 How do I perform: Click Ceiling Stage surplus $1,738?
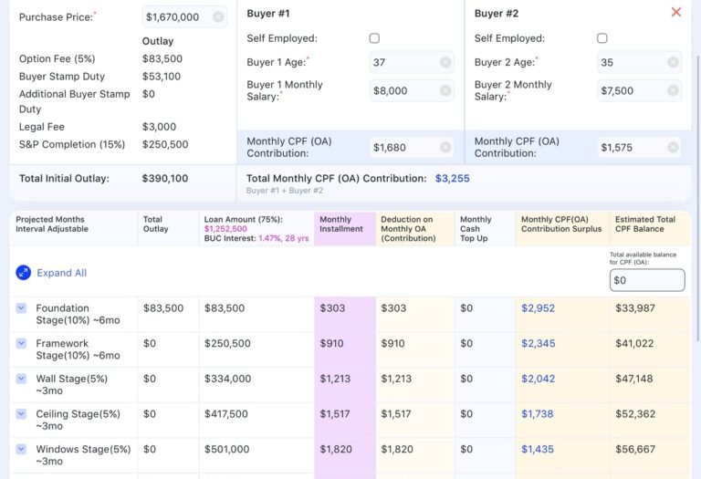point(538,413)
